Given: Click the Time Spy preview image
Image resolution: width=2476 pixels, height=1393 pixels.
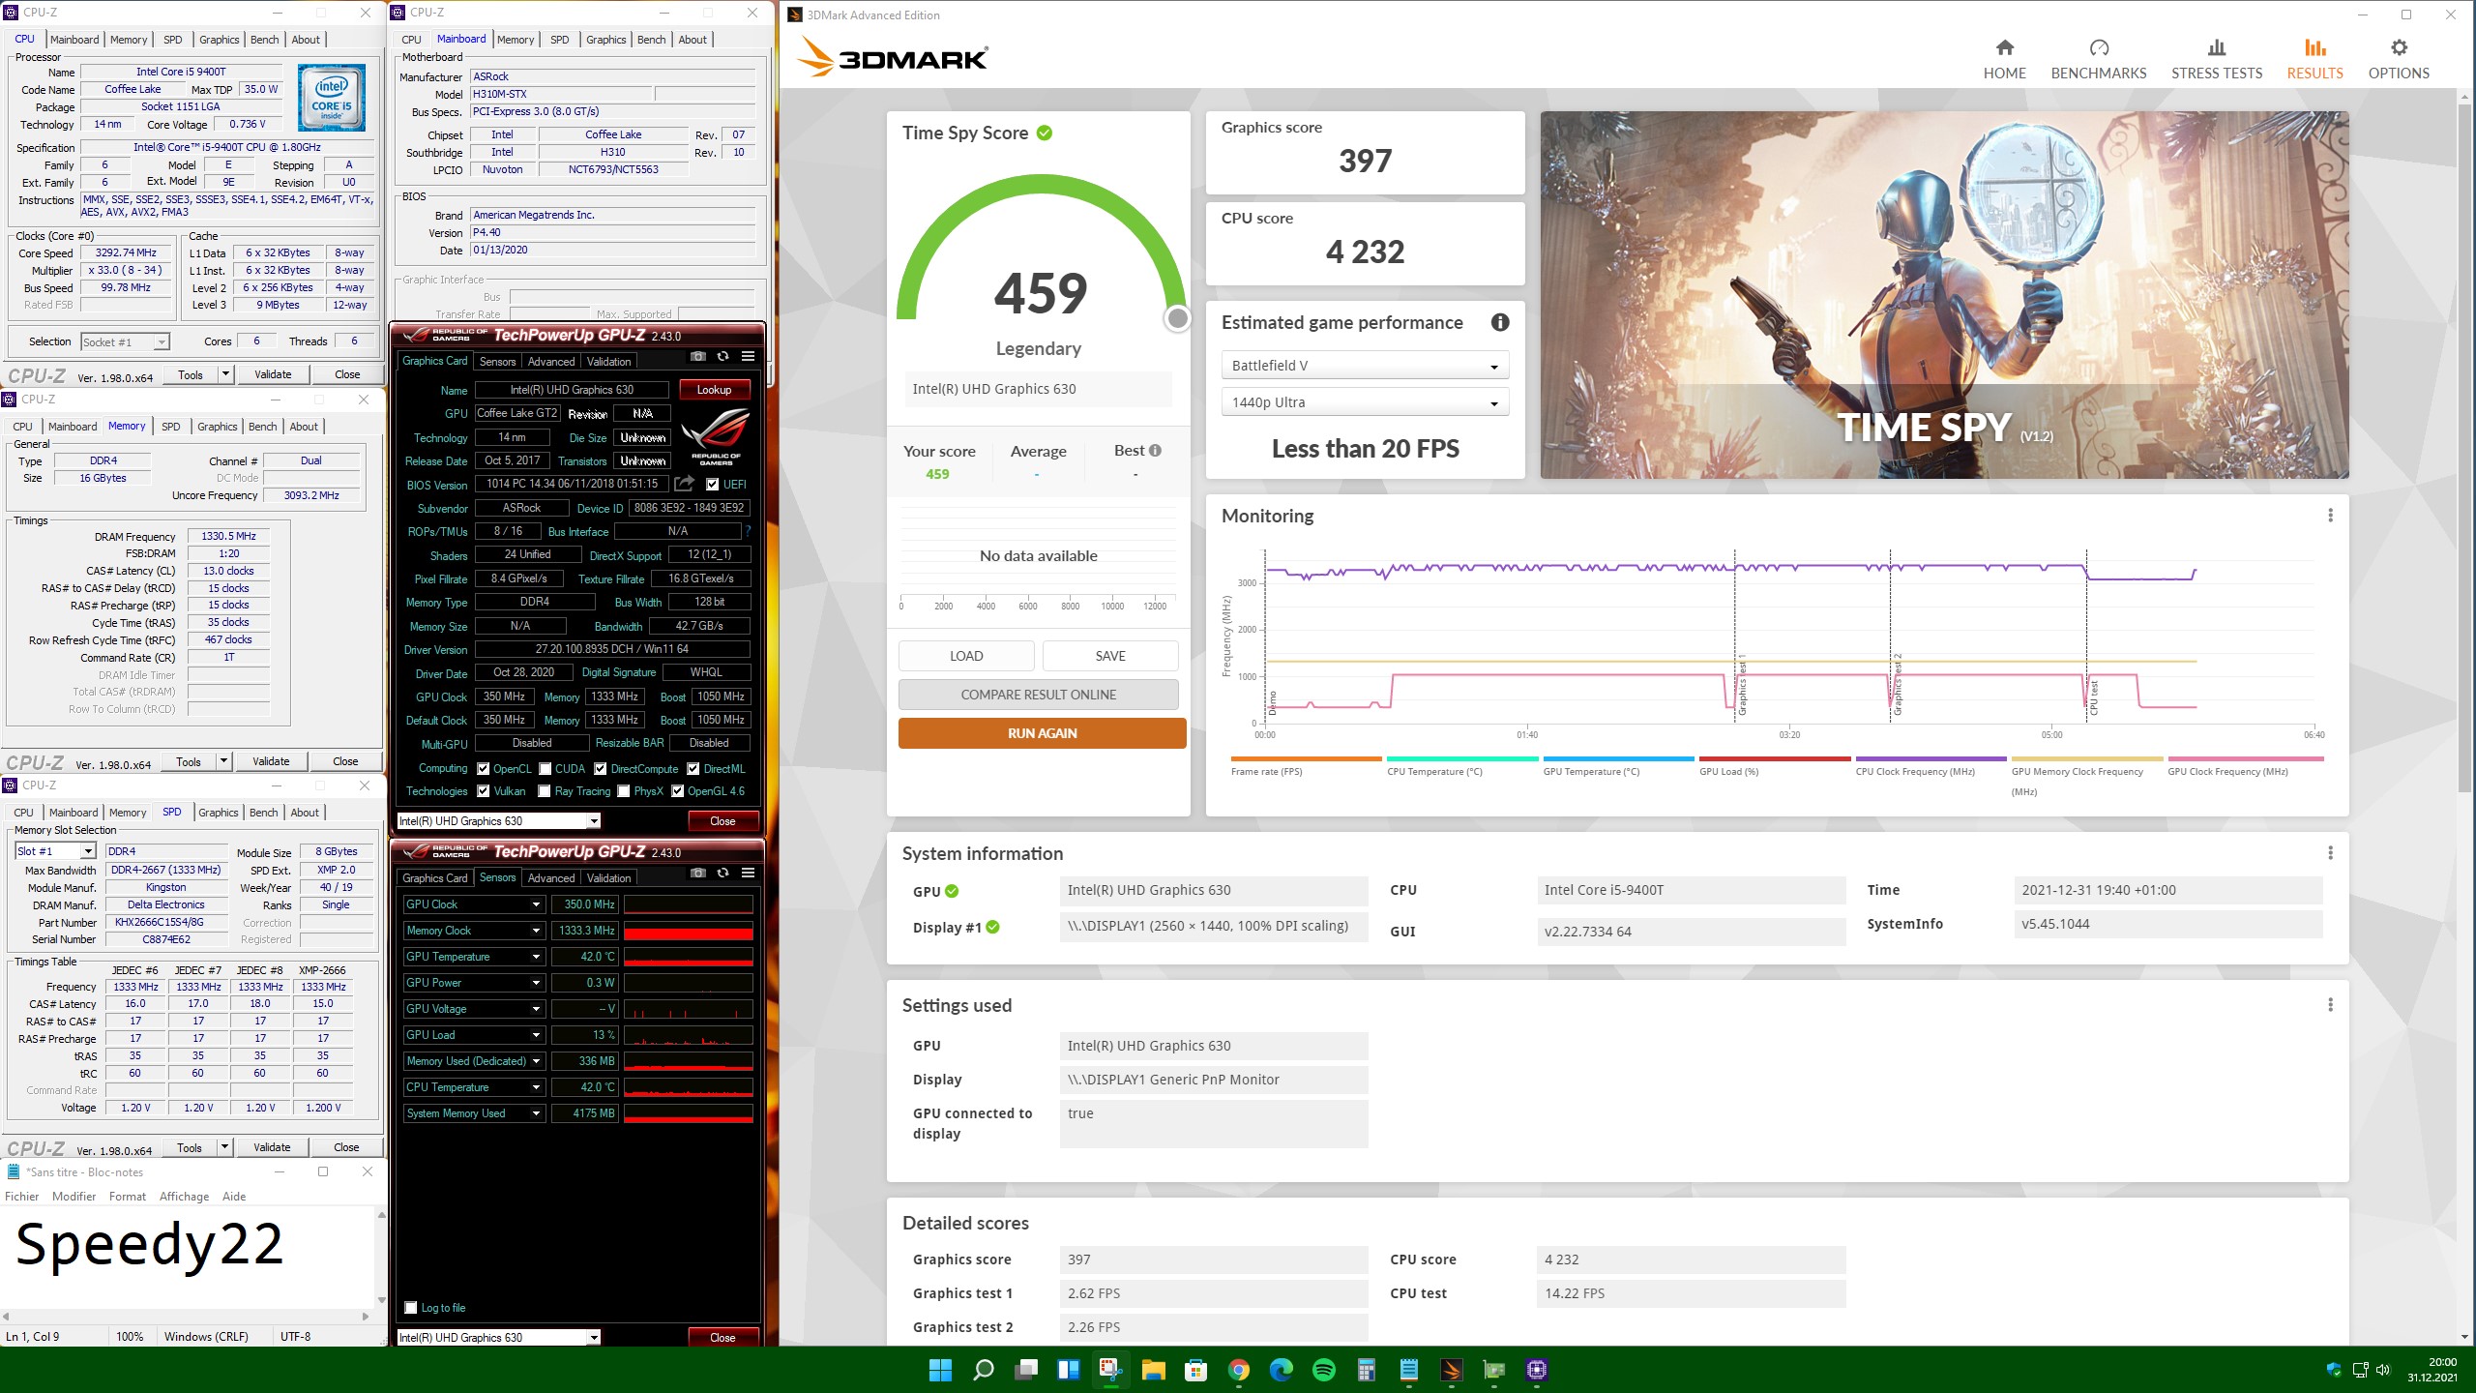Looking at the screenshot, I should [x=1944, y=295].
